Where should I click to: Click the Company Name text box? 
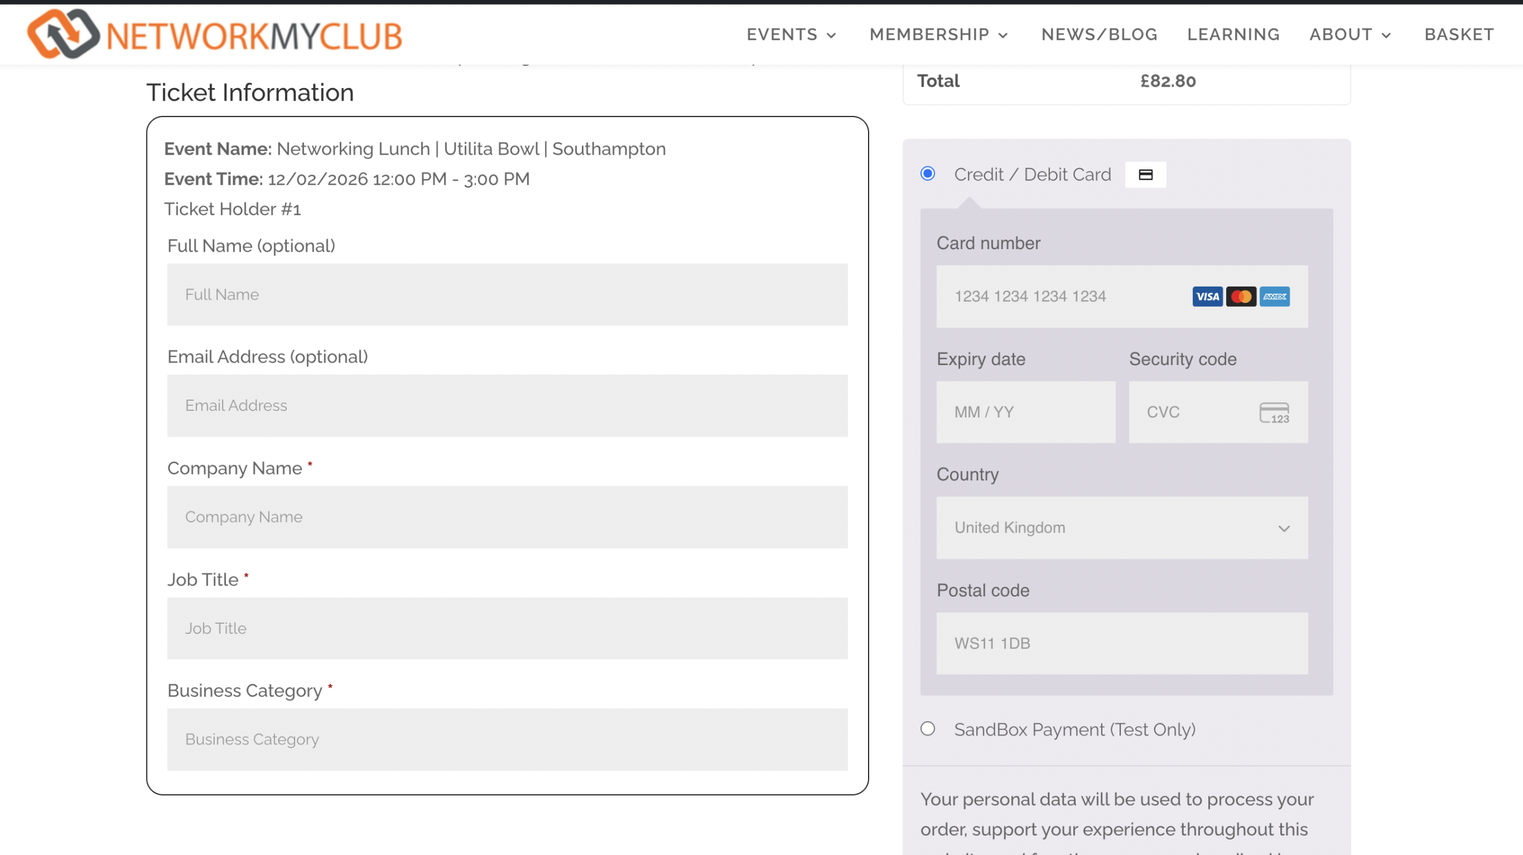507,517
